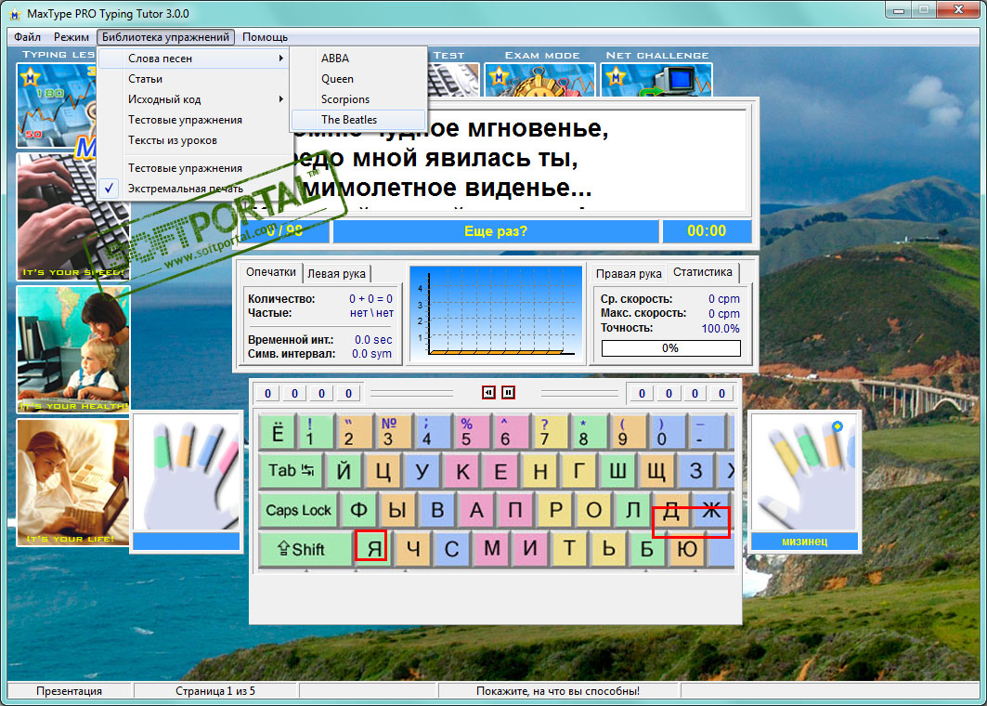The image size is (987, 706).
Task: Click the 'It's your speed' keyboard picture
Action: click(73, 216)
